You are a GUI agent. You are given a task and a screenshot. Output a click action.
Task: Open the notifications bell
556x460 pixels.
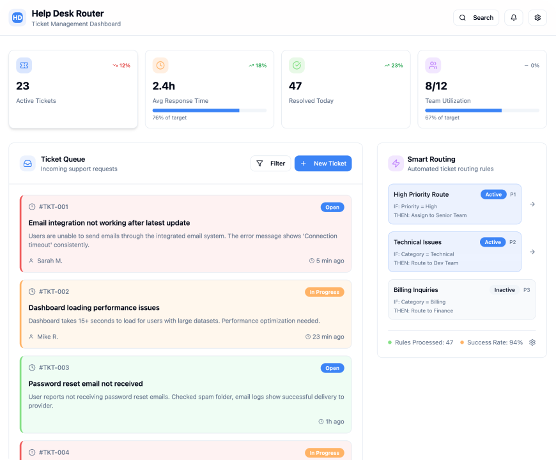point(513,18)
